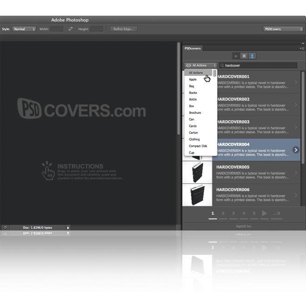
Task: Click the circular icon in the status bar
Action: coord(5,228)
